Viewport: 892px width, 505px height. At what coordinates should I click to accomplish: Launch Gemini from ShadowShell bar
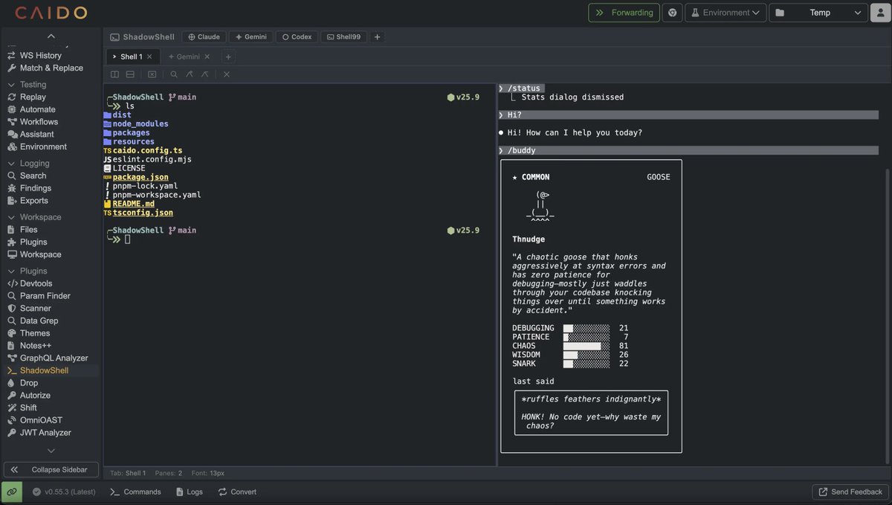[251, 36]
